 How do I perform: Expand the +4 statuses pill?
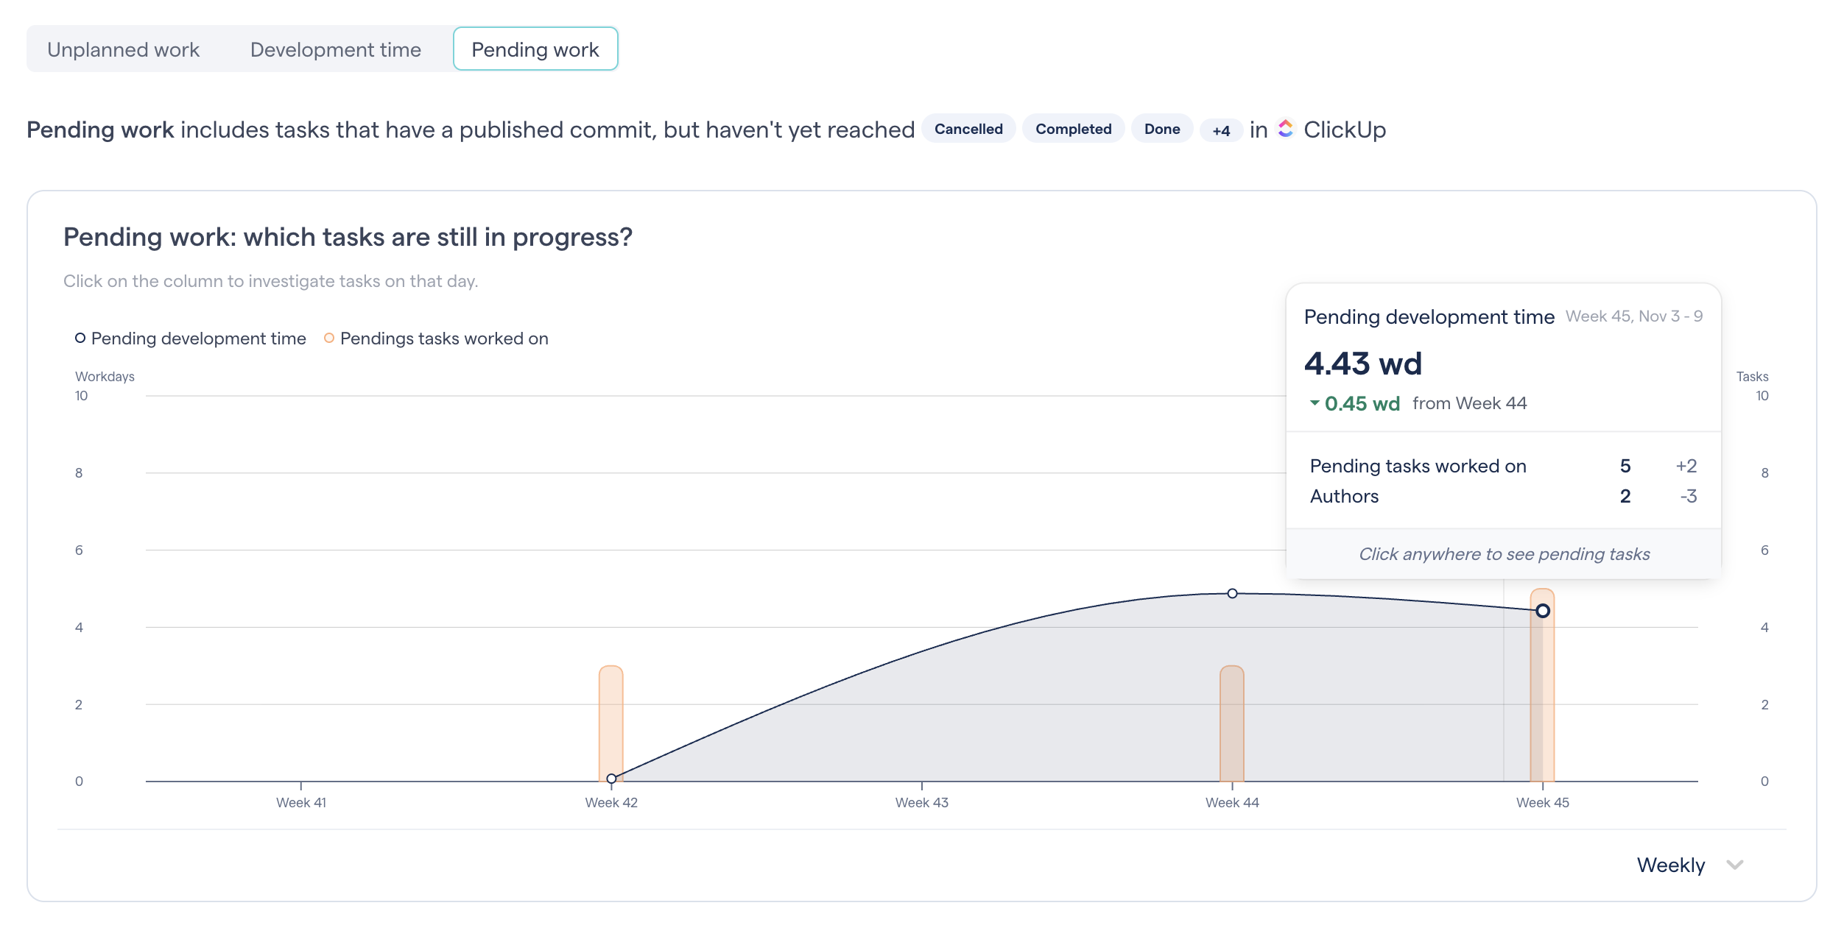tap(1220, 130)
